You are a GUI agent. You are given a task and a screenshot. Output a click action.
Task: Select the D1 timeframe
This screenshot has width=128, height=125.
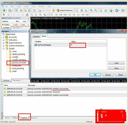click(x=79, y=15)
